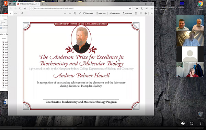The width and height of the screenshot is (206, 130).
Task: Share this page icon
Action: (x=147, y=8)
